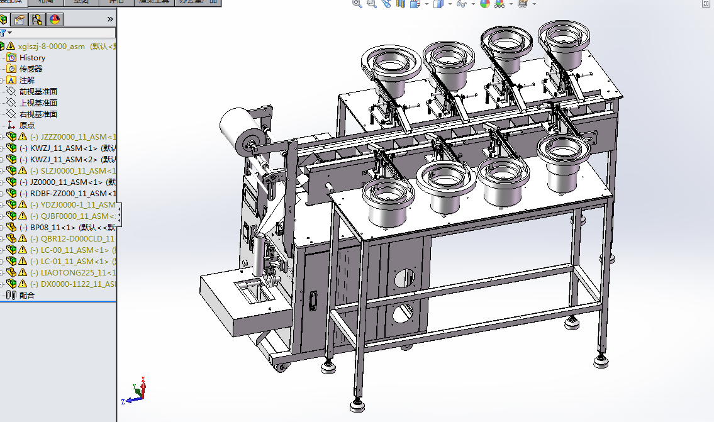Screen dimensions: 714x422
Task: Click the warning triangle beside JZZZ0000_11_ASM
Action: [x=23, y=136]
